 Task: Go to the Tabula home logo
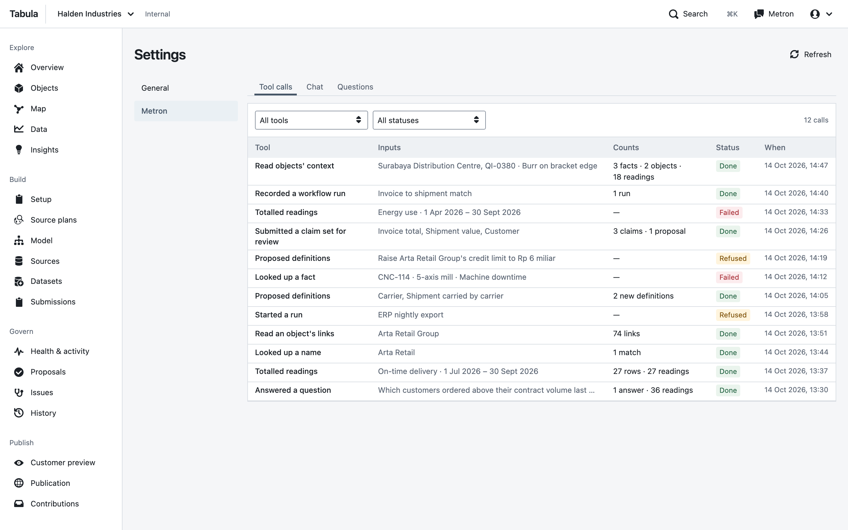click(24, 14)
